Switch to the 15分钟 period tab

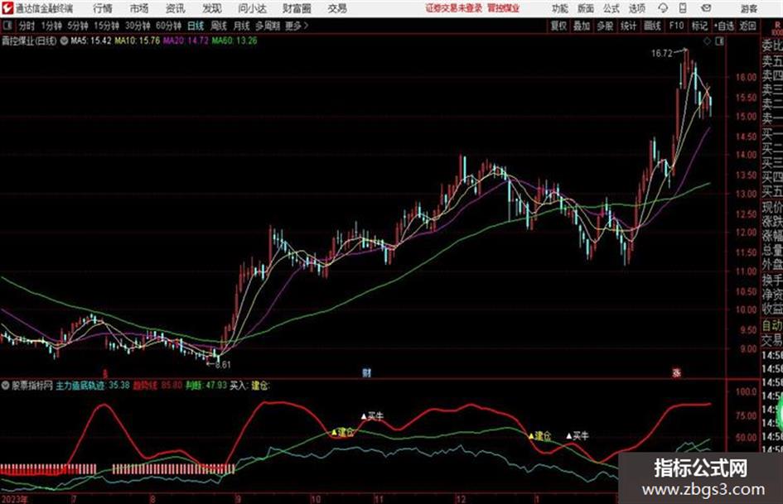[106, 26]
